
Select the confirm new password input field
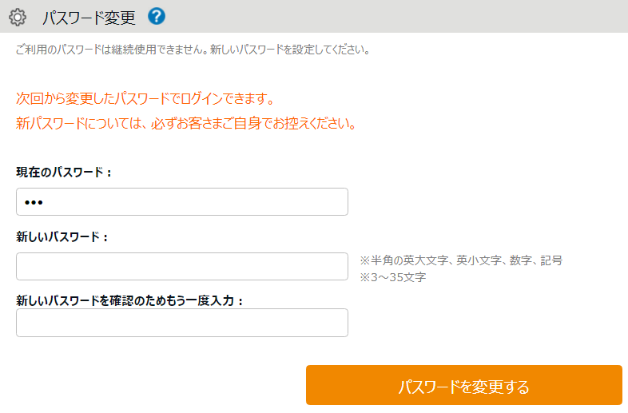(182, 323)
